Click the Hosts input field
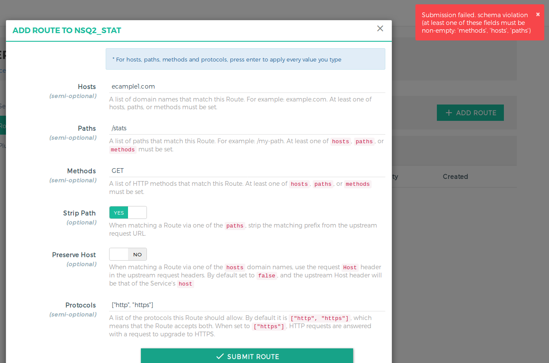 tap(247, 86)
